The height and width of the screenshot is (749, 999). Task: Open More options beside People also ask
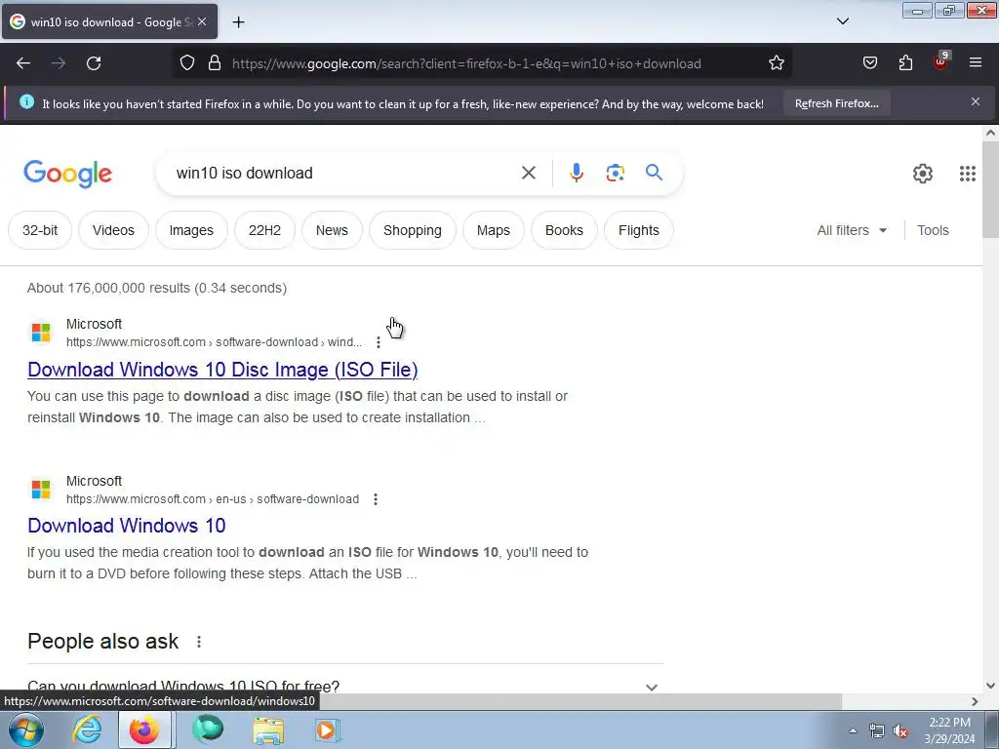pos(199,642)
